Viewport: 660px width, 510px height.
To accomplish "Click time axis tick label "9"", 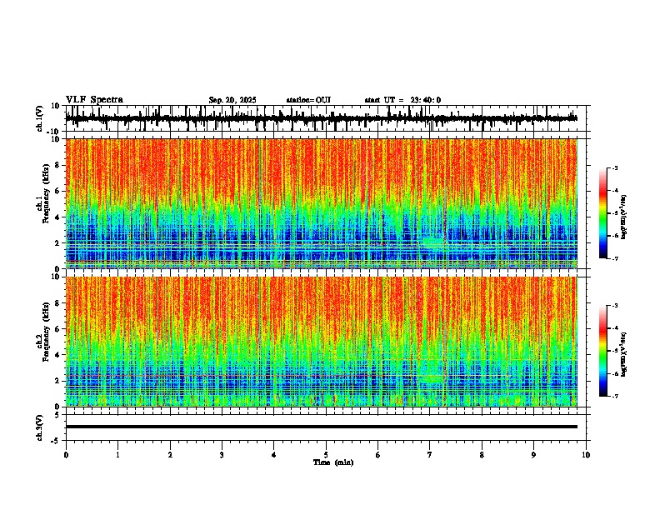I will tap(533, 455).
